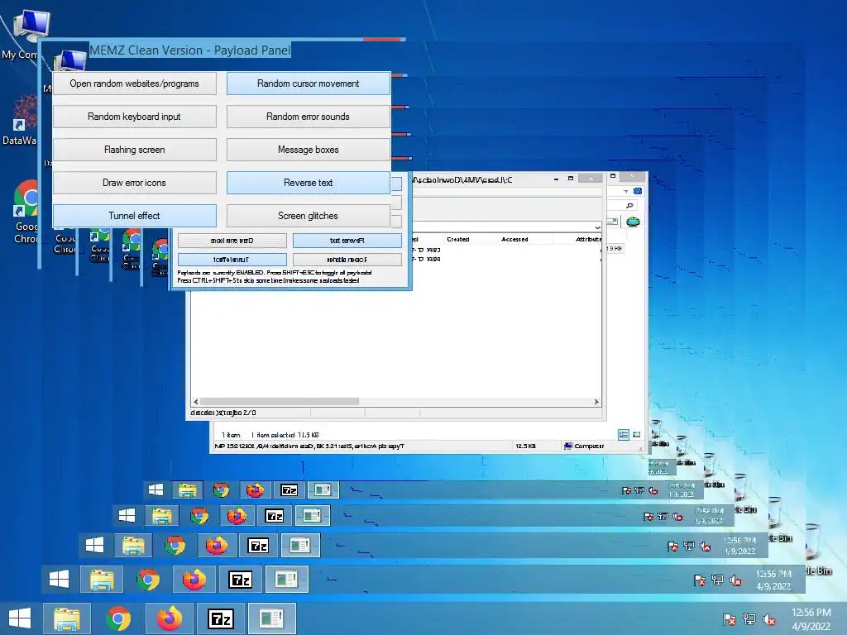Toggle mirrored 'tceffe lennuT' button in small panel copy
847x635 pixels.
coord(232,259)
